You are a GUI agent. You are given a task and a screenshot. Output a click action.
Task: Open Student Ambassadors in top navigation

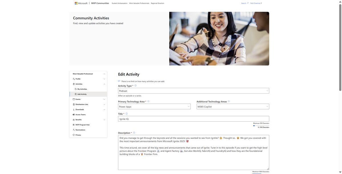point(119,3)
